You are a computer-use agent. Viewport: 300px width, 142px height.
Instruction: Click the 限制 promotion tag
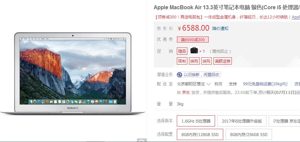pos(182,61)
